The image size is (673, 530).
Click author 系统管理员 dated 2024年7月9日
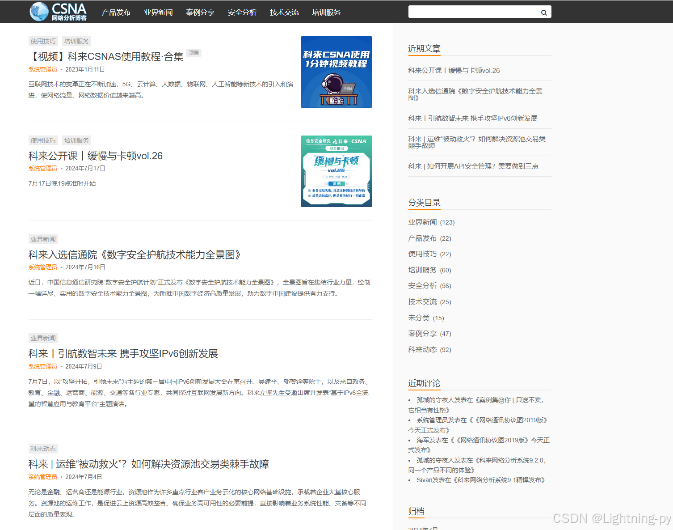(43, 366)
